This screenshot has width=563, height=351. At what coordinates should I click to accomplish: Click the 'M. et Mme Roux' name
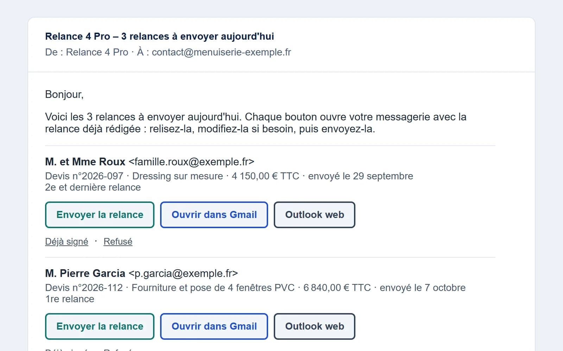pos(85,162)
